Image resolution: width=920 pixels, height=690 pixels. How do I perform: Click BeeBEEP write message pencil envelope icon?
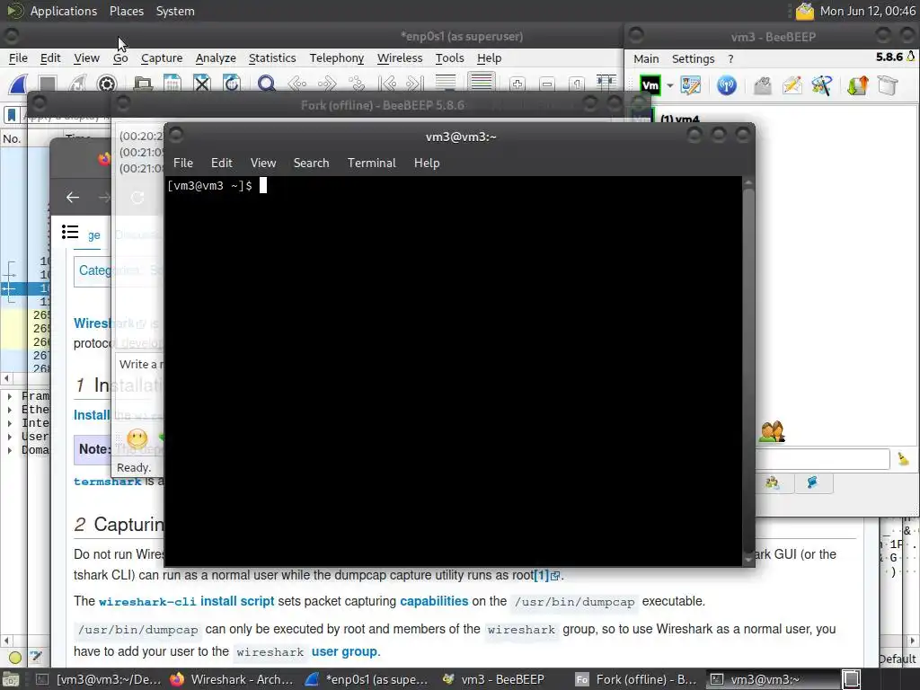pyautogui.click(x=792, y=85)
